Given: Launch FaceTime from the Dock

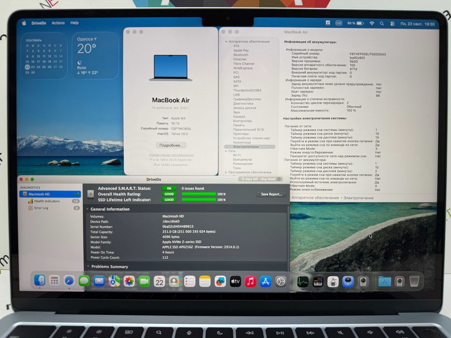Looking at the screenshot, I should click(144, 282).
